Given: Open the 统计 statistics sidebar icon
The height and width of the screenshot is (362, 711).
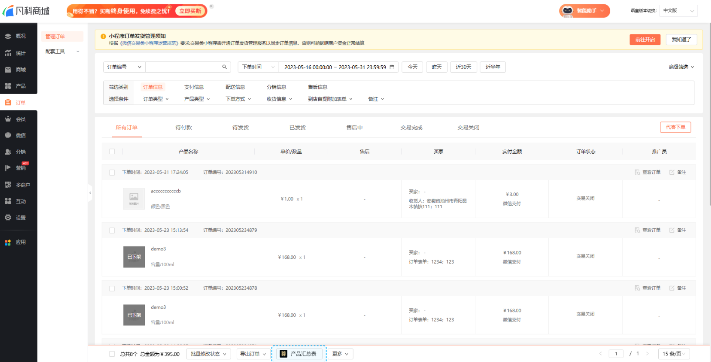Looking at the screenshot, I should click(8, 53).
